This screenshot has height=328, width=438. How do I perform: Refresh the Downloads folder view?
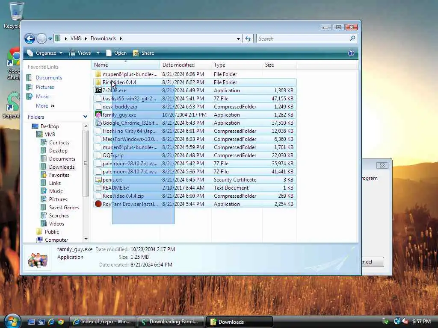click(248, 39)
